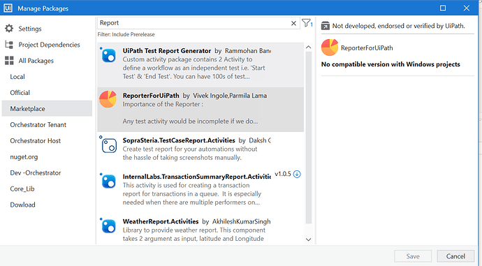Download InternalLabs package v1.0.5 arrow icon
This screenshot has height=266, width=482.
coord(297,174)
